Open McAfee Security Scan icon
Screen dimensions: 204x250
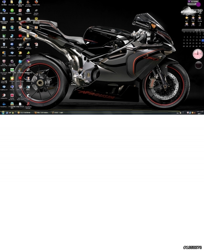[x=12, y=97]
